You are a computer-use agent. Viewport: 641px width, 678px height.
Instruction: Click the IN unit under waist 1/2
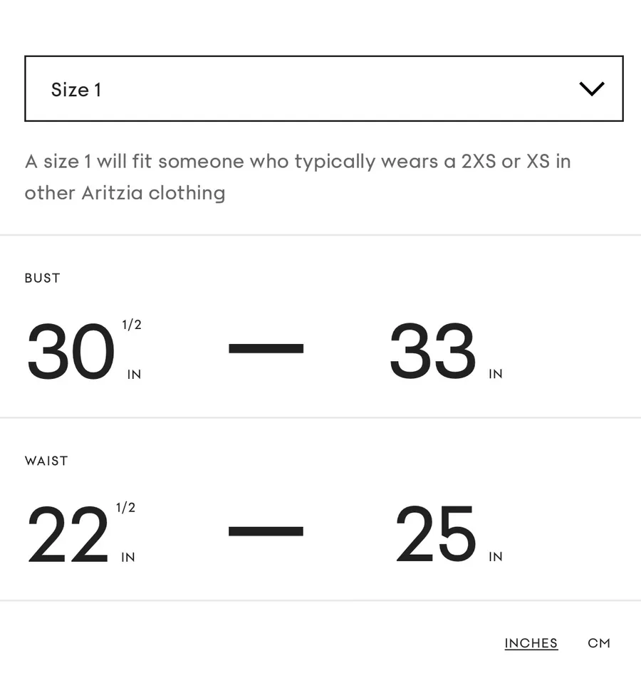(128, 558)
